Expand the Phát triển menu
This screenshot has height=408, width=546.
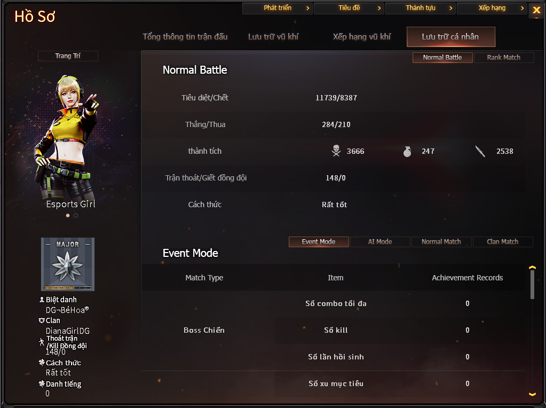(x=277, y=8)
